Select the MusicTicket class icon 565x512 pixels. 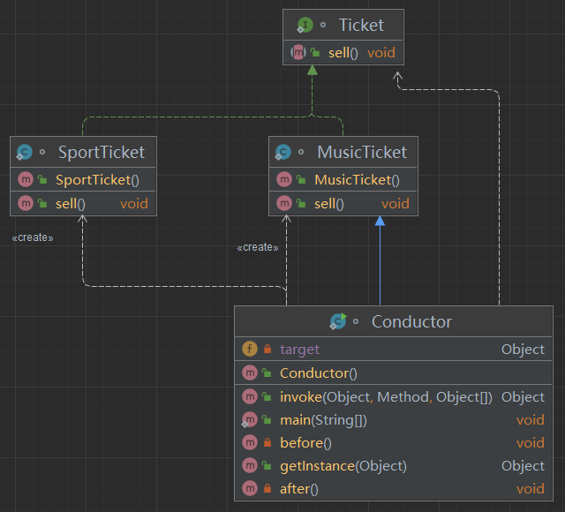(282, 152)
